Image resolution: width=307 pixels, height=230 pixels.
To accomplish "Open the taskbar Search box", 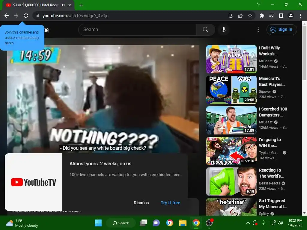I will pos(121,223).
